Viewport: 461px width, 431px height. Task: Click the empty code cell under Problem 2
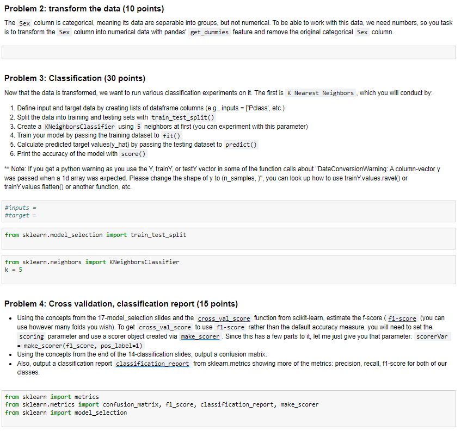[x=229, y=52]
